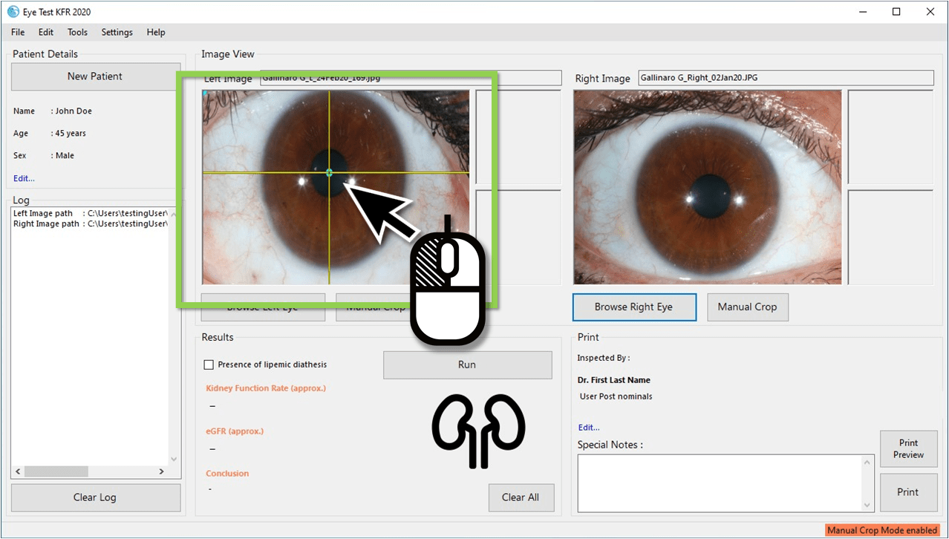Viewport: 949px width, 539px height.
Task: Click the log's vertical scrollbar down arrow
Action: [x=175, y=460]
